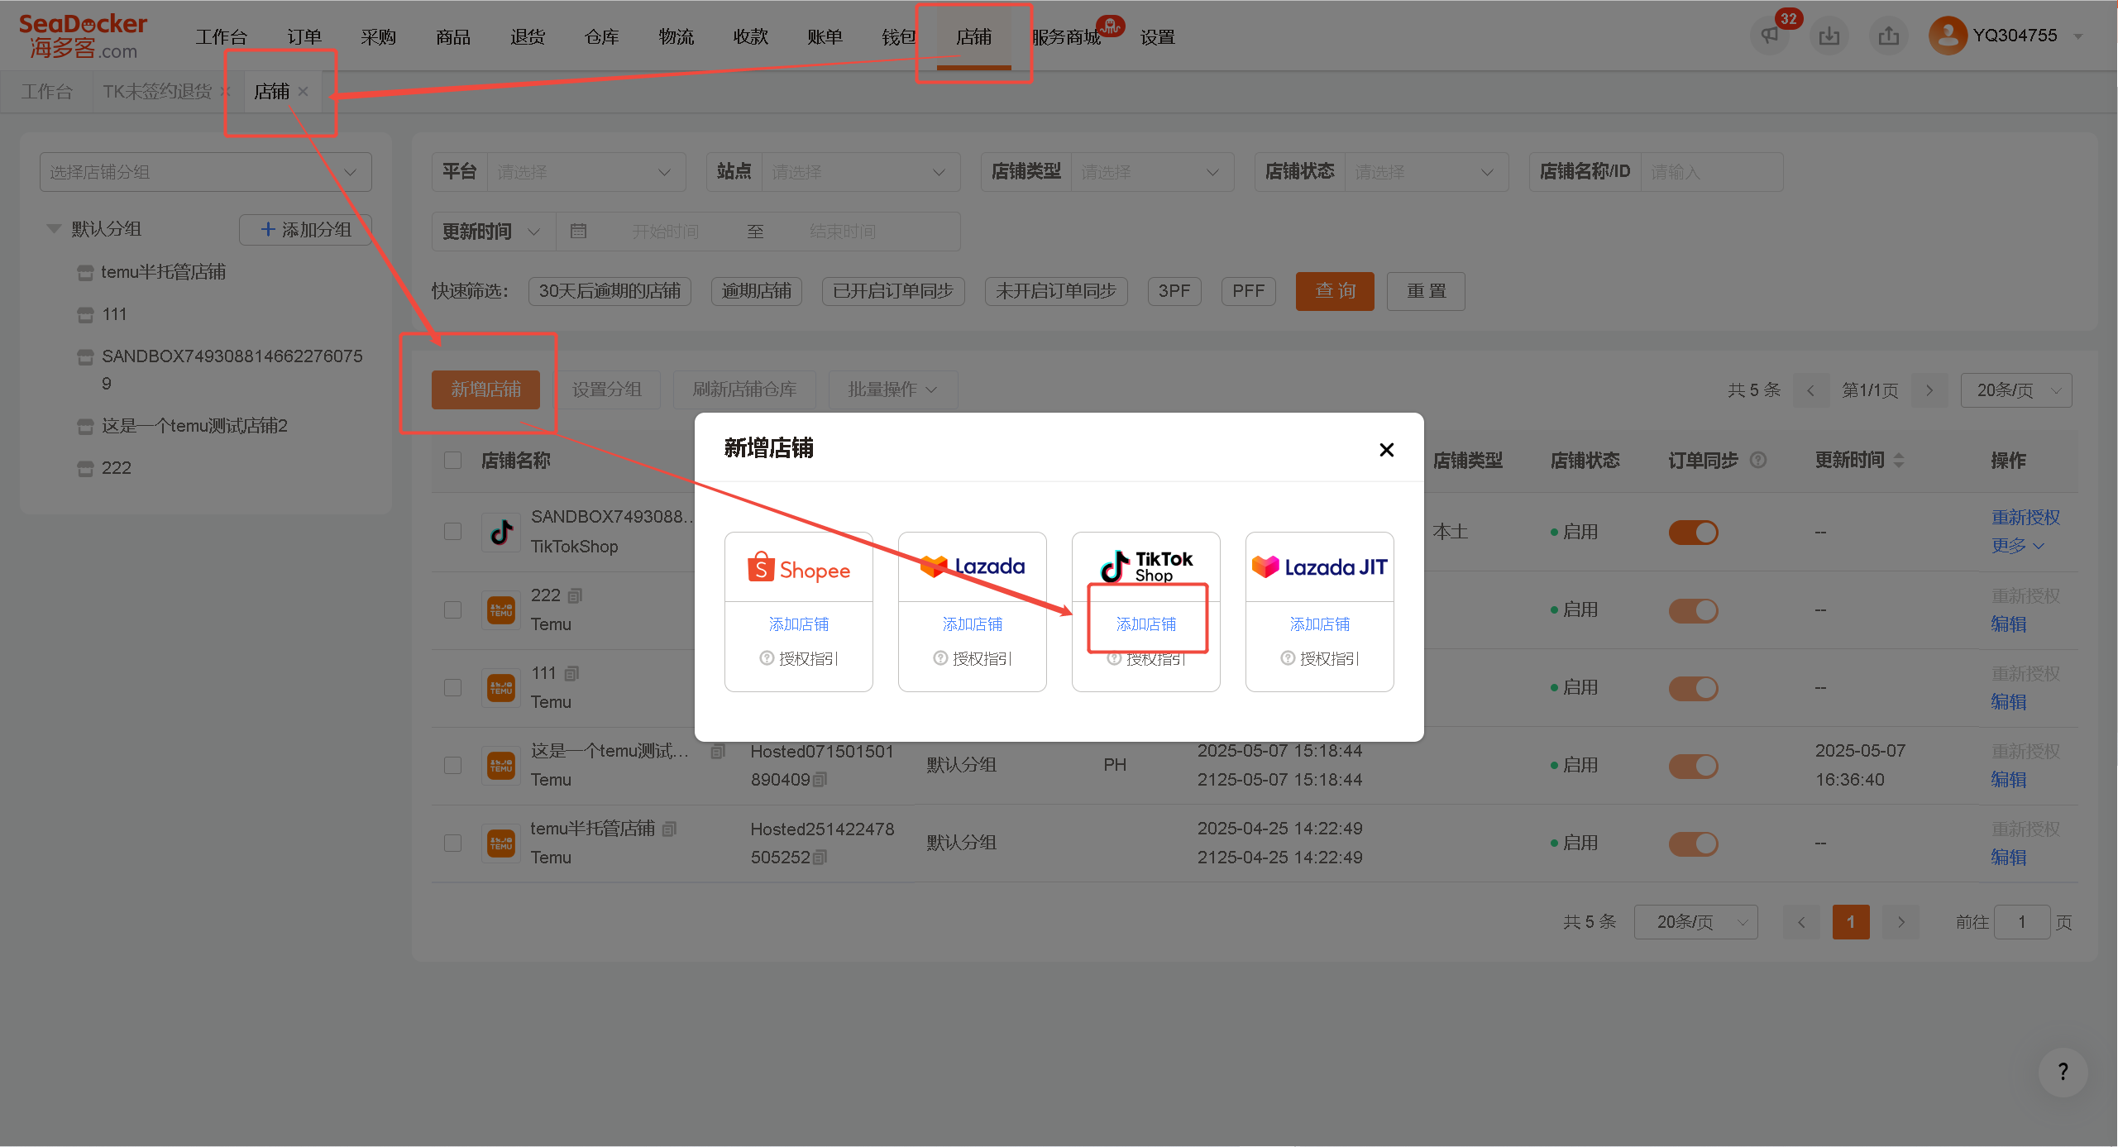Toggle order sync for store 222
The image size is (2118, 1147).
1694,610
